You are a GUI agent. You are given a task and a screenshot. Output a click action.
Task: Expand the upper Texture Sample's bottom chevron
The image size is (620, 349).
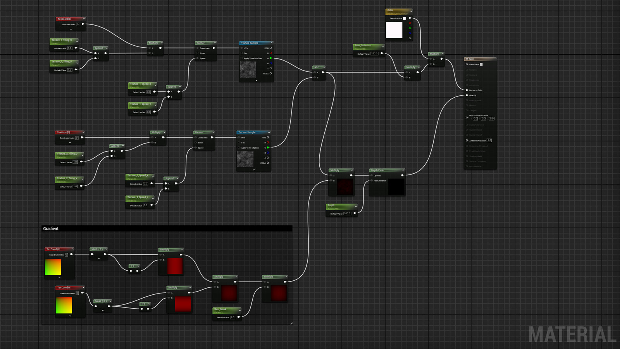pyautogui.click(x=256, y=80)
